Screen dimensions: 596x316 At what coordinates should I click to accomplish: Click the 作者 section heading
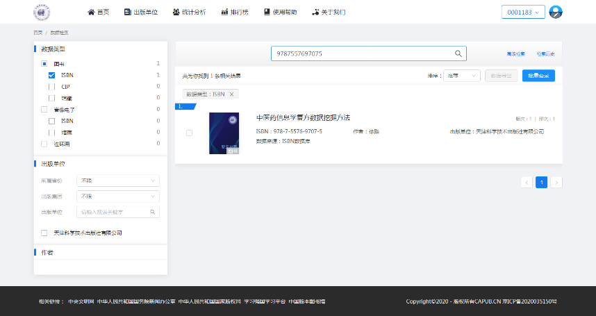(x=47, y=253)
